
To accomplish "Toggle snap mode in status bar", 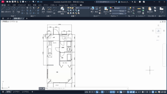I will (x=92, y=92).
